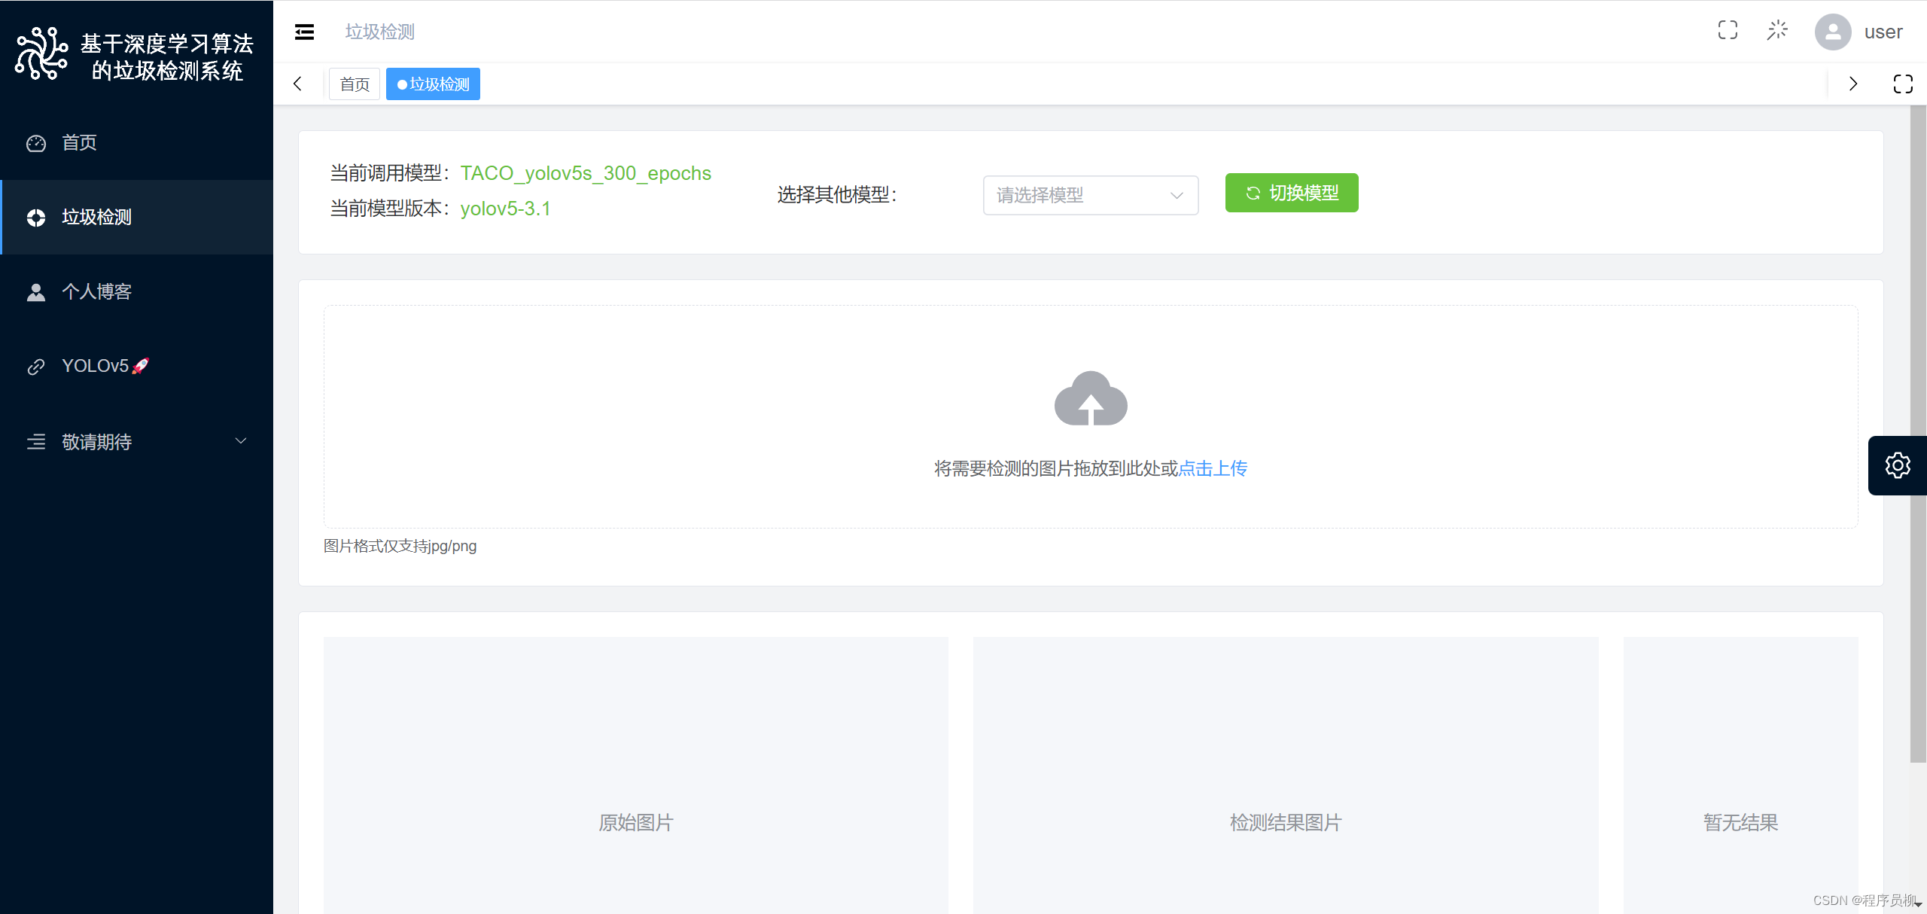Click the cloud upload icon
Screen dimensions: 1927x914
click(1091, 398)
